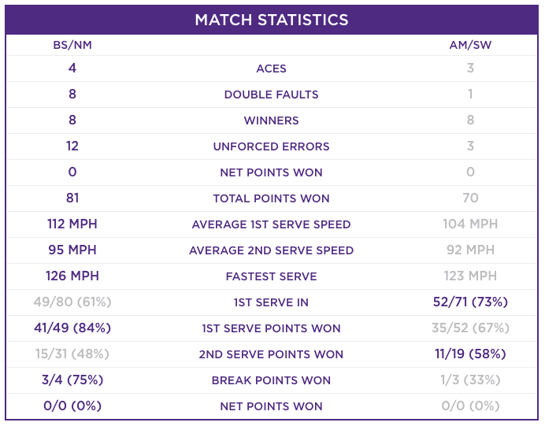Click 1ST SERVE POINTS WON label

pos(271,328)
